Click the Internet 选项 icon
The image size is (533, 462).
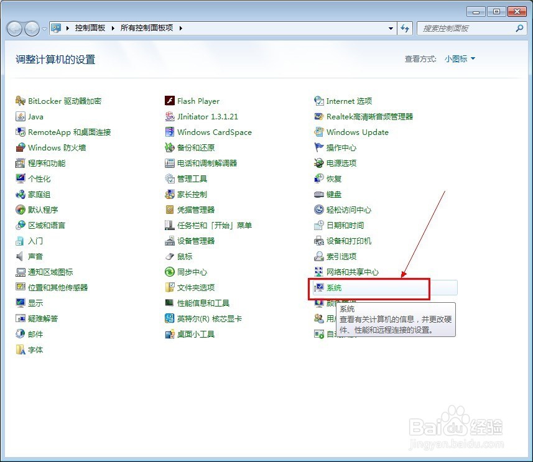319,101
